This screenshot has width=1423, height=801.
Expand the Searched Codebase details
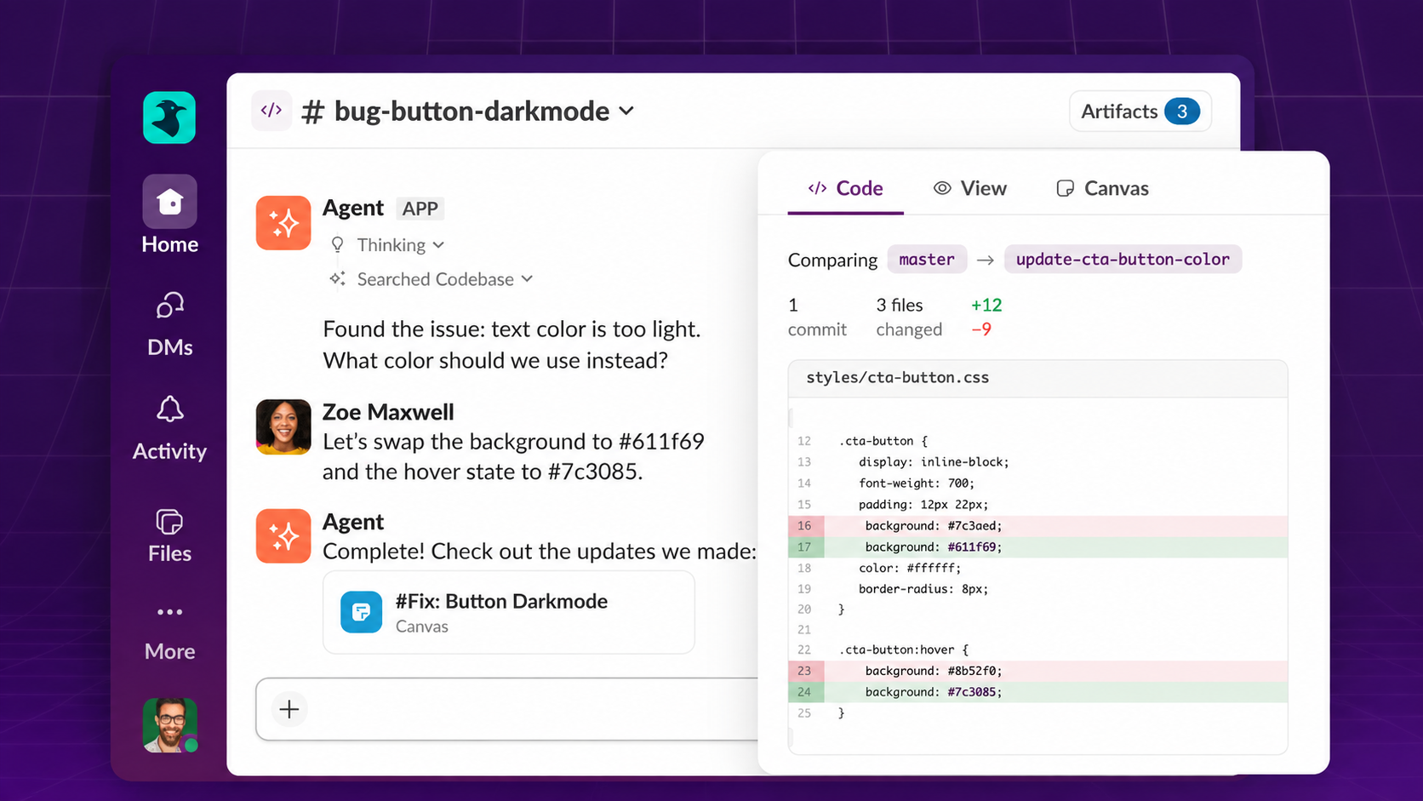pyautogui.click(x=431, y=279)
